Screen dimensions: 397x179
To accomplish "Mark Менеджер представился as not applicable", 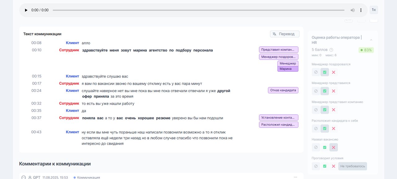I will click(316, 91).
